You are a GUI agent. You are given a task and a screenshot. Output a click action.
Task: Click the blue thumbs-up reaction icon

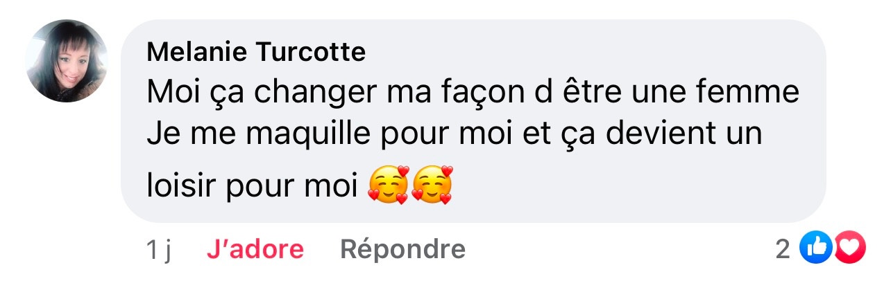pos(815,248)
